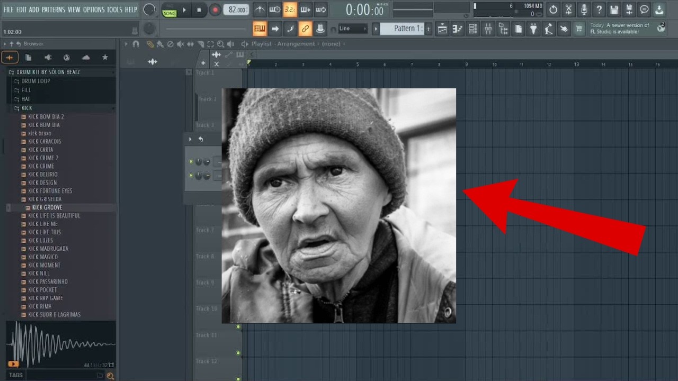Click the master volume knob
678x381 pixels.
coord(149,10)
